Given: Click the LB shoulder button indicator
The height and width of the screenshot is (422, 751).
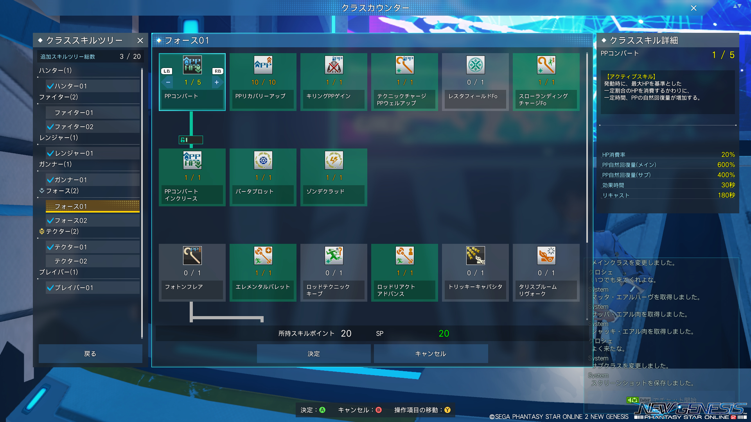Looking at the screenshot, I should point(167,71).
